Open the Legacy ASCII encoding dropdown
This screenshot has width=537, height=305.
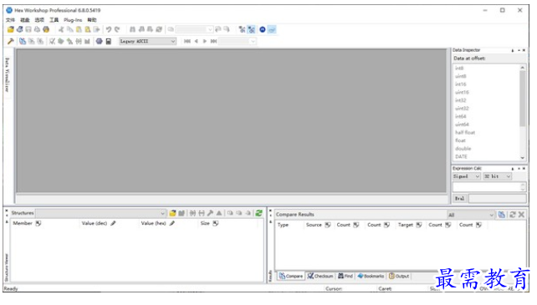click(147, 42)
